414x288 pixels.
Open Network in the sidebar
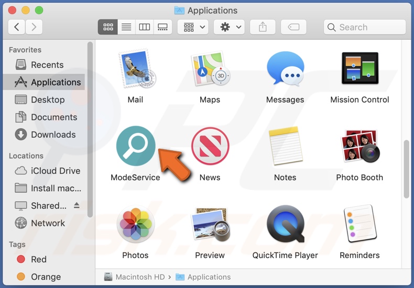click(x=44, y=223)
